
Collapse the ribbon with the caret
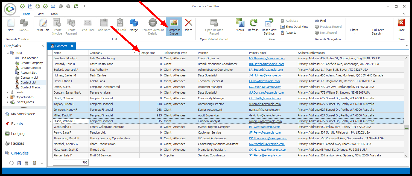pyautogui.click(x=404, y=14)
